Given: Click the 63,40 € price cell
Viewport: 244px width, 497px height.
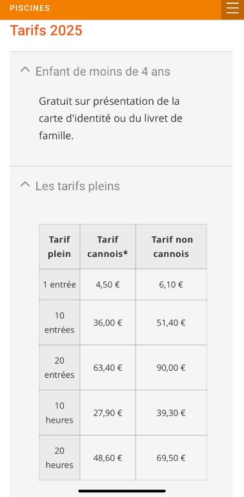Looking at the screenshot, I should [108, 368].
